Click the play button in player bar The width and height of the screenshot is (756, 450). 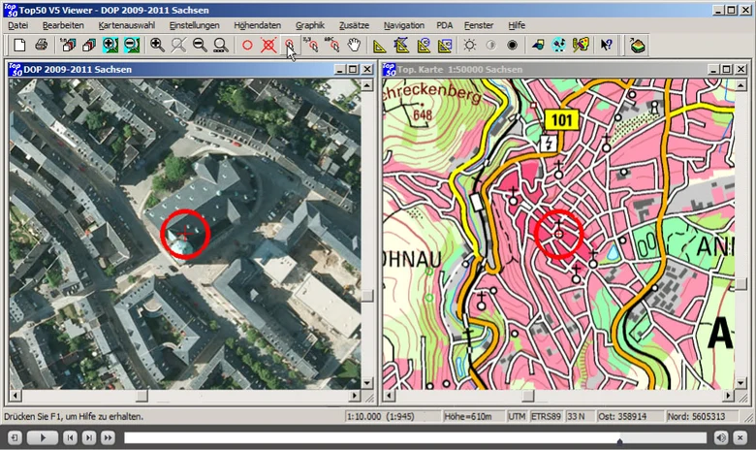43,438
